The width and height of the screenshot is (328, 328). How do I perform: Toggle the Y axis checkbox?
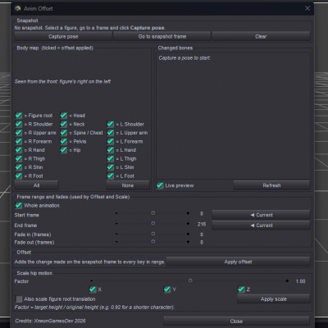coord(166,289)
